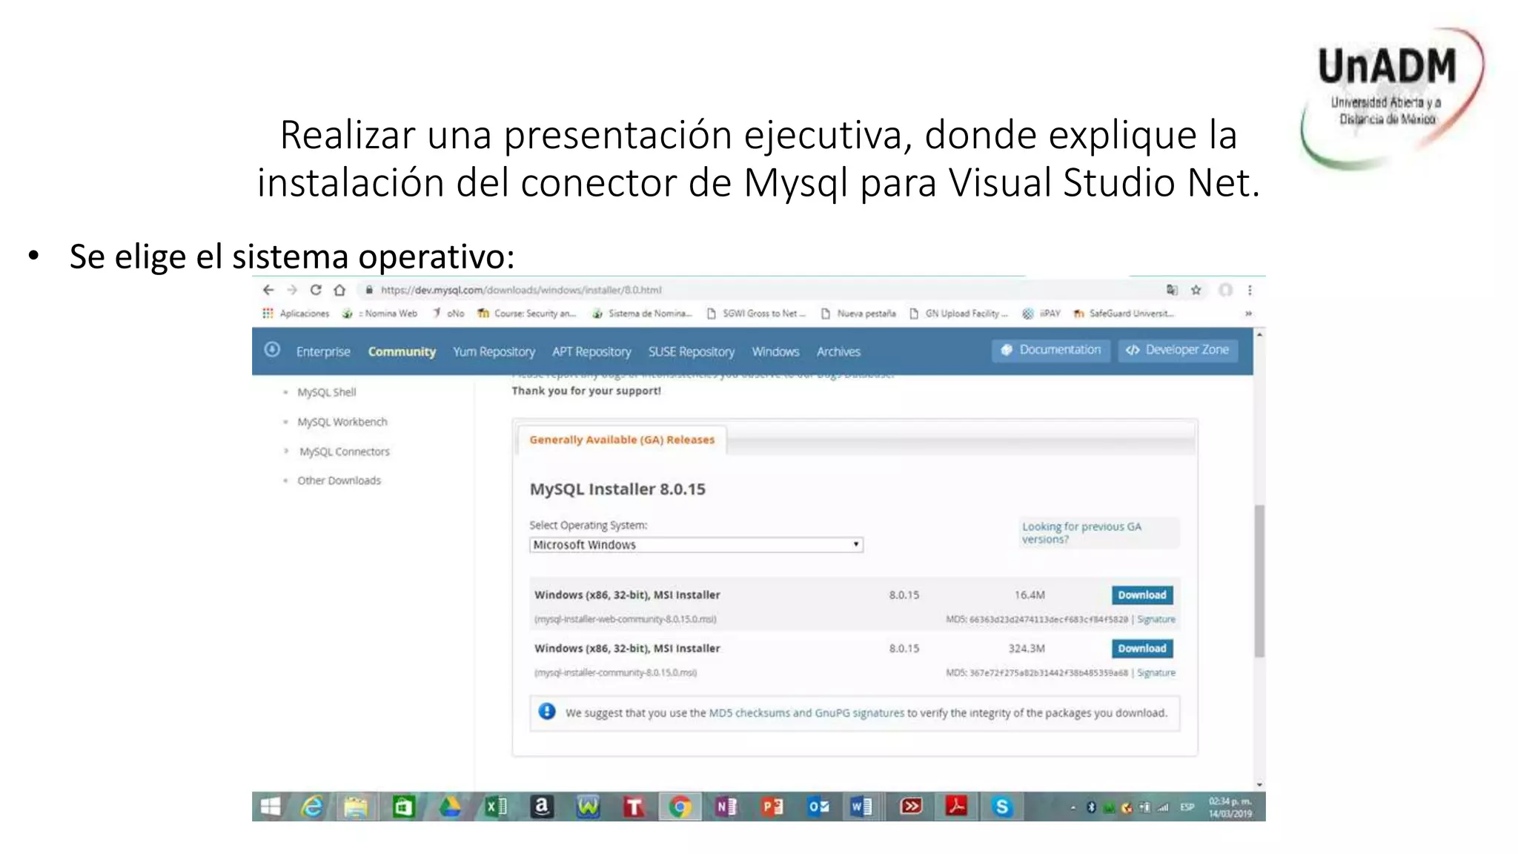The image size is (1518, 854).
Task: Click the scrollbar down arrow
Action: 1259,784
